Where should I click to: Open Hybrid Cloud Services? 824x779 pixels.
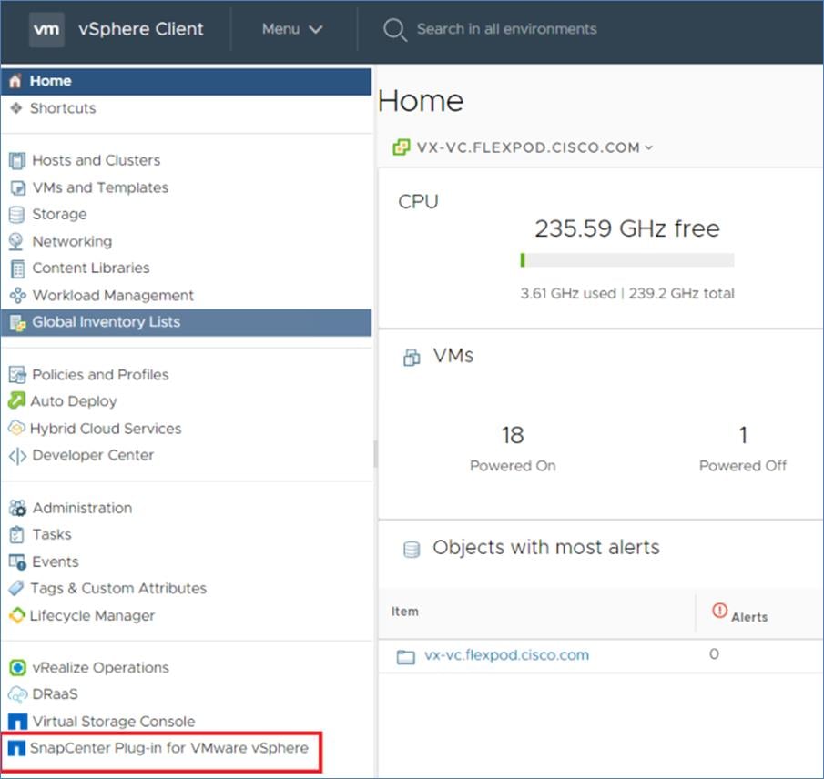106,429
